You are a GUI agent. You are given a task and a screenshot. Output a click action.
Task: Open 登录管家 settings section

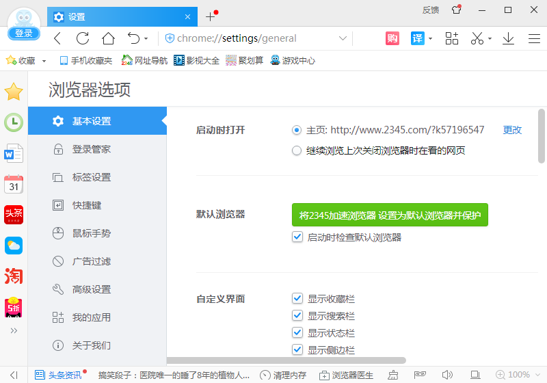97,149
